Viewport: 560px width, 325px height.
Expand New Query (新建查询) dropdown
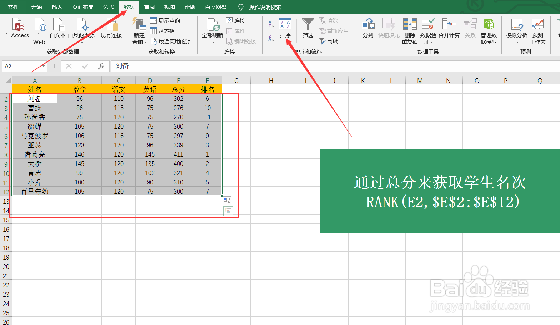145,42
